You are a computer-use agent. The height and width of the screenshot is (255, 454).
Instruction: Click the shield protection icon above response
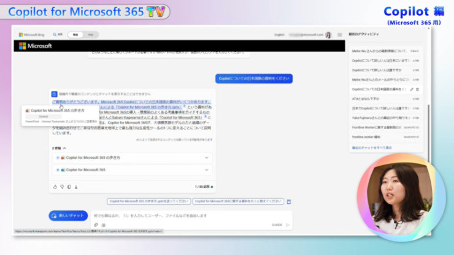point(54,94)
